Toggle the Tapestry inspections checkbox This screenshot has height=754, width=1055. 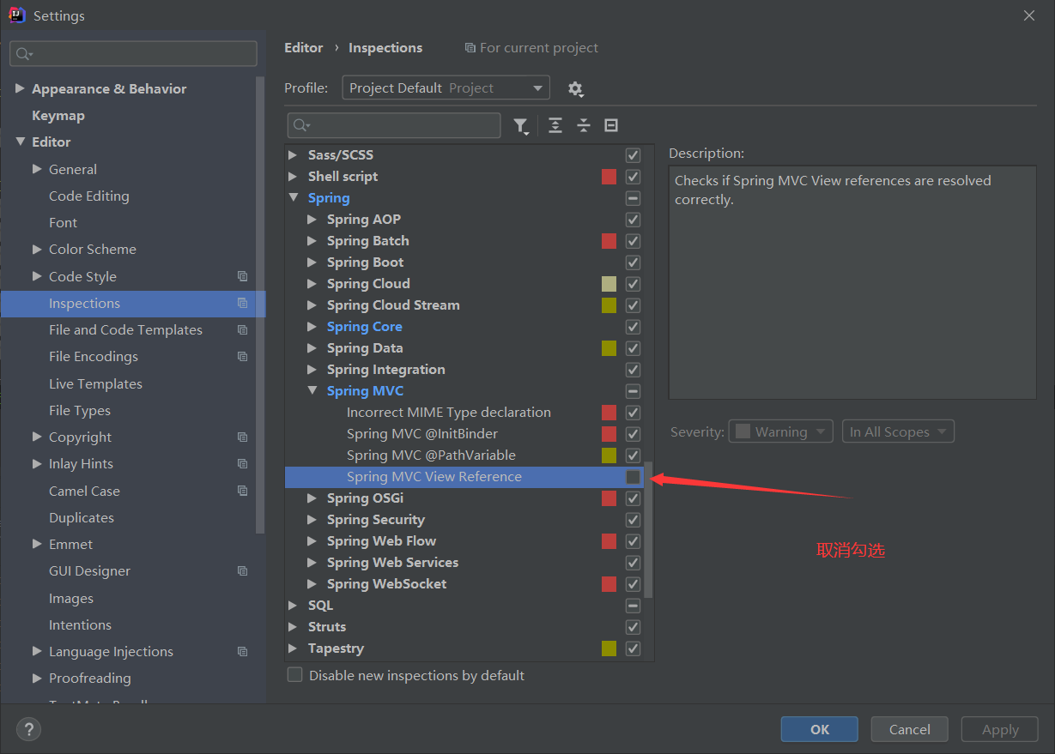pyautogui.click(x=633, y=648)
